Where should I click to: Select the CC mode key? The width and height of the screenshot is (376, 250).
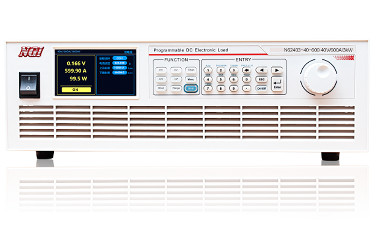coord(161,70)
